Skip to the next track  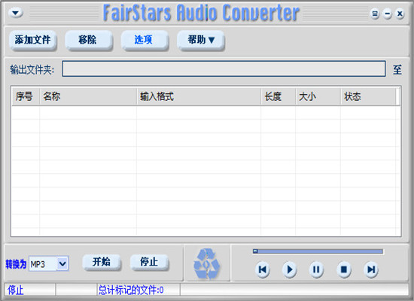371,269
